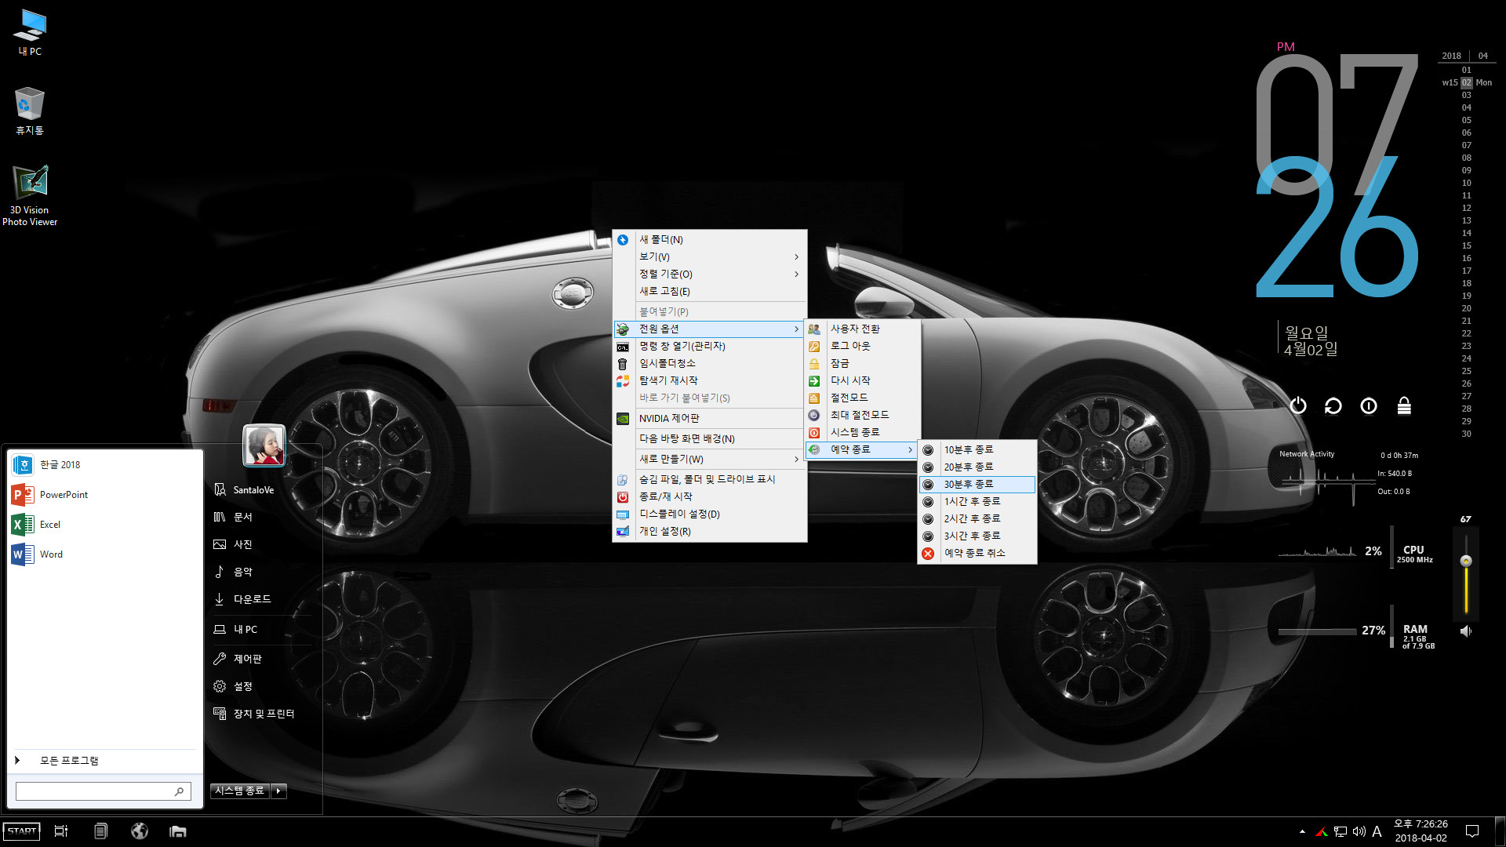The width and height of the screenshot is (1506, 847).
Task: Select 다음 바탕 화면 배경(N)
Action: (710, 439)
